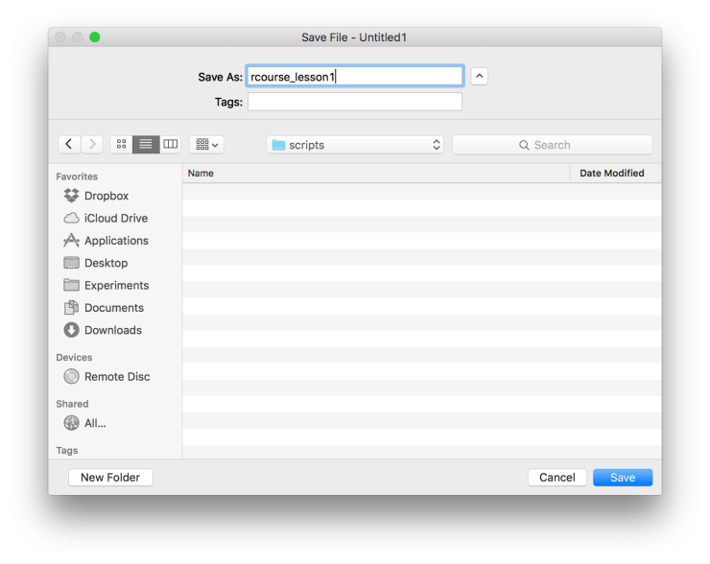Screen dimensions: 710x564
Task: Open the item arrangement dropdown
Action: click(206, 144)
